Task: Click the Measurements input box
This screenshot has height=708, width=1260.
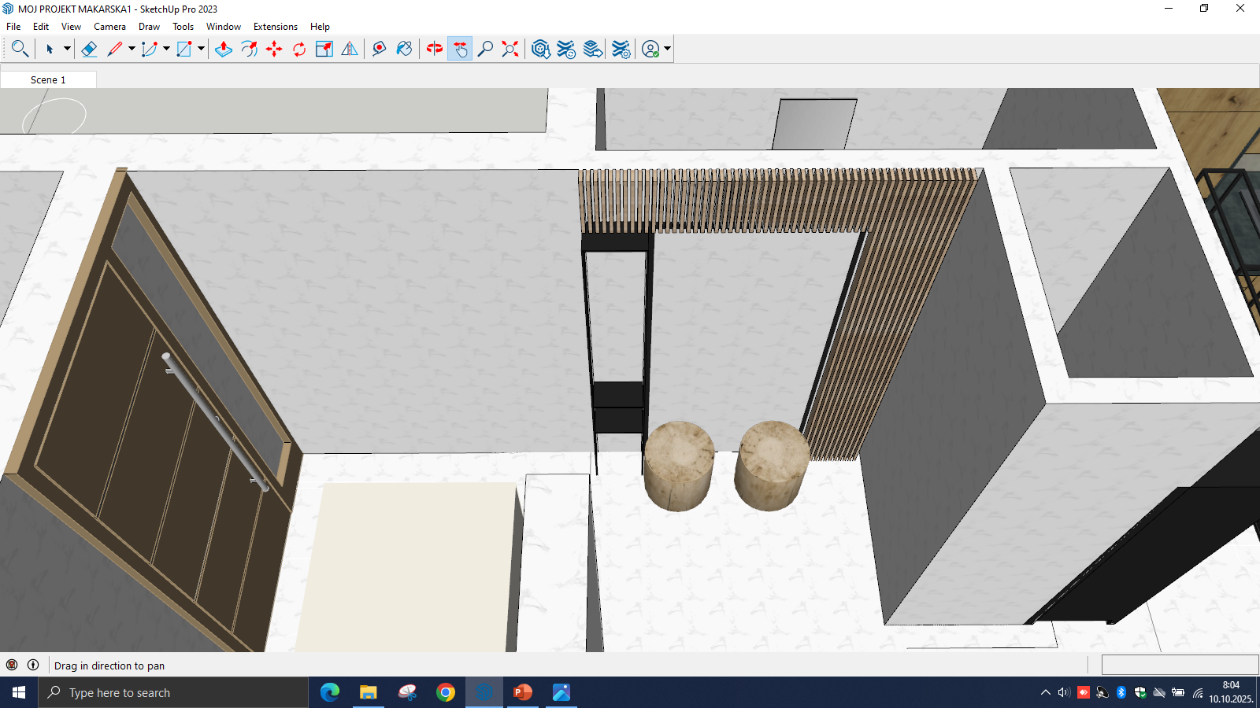Action: [1180, 665]
